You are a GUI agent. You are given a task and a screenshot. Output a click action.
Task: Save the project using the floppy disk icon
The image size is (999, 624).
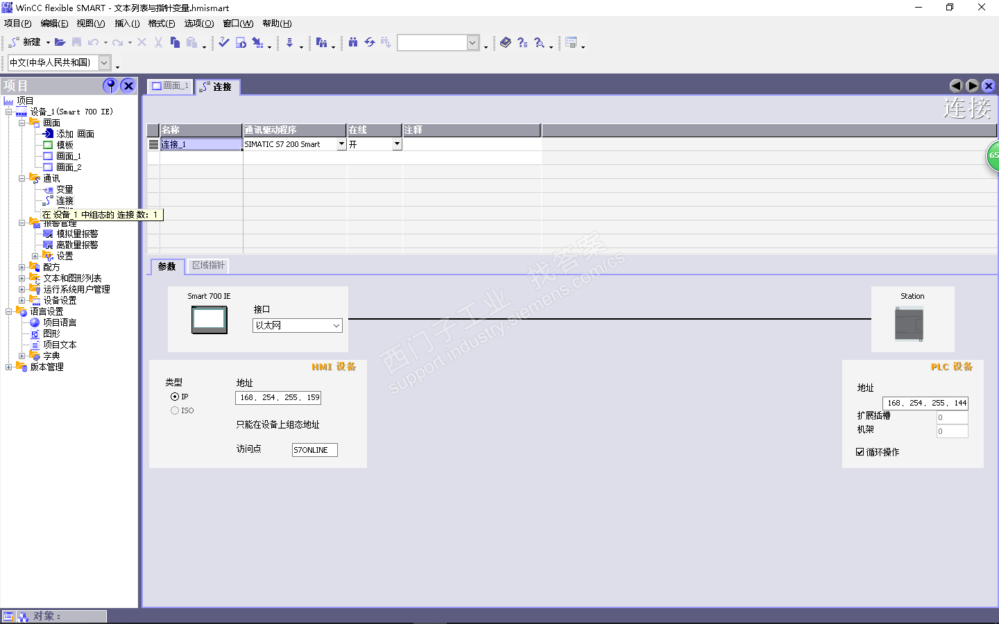point(77,42)
